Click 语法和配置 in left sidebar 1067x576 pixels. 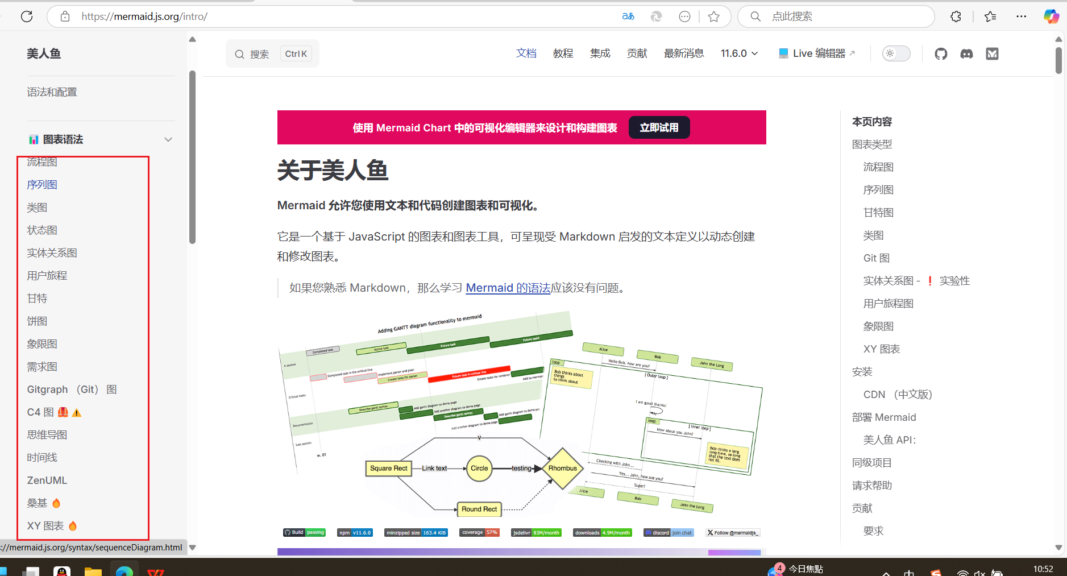(x=52, y=92)
